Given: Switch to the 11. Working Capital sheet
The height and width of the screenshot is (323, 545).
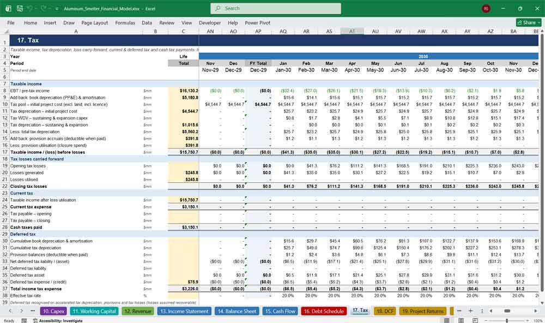Looking at the screenshot, I should 94,311.
